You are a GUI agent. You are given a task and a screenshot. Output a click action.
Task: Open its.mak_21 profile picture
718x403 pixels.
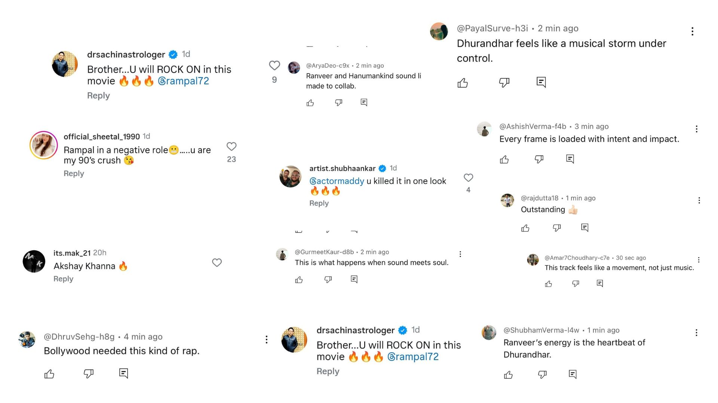click(34, 261)
